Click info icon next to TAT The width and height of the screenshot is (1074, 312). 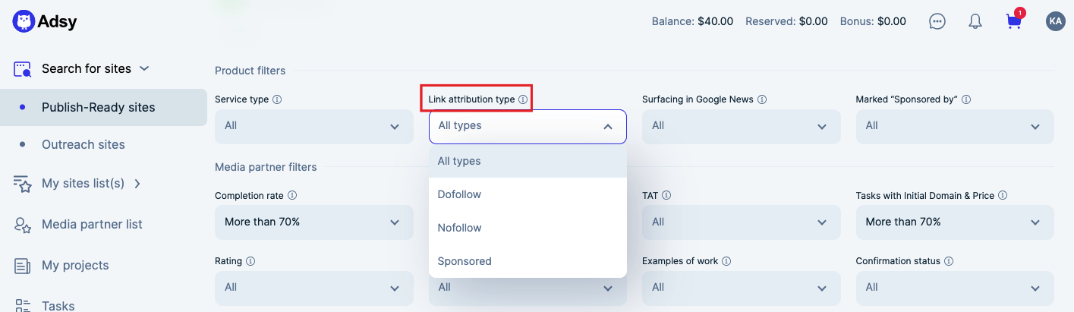click(x=666, y=195)
